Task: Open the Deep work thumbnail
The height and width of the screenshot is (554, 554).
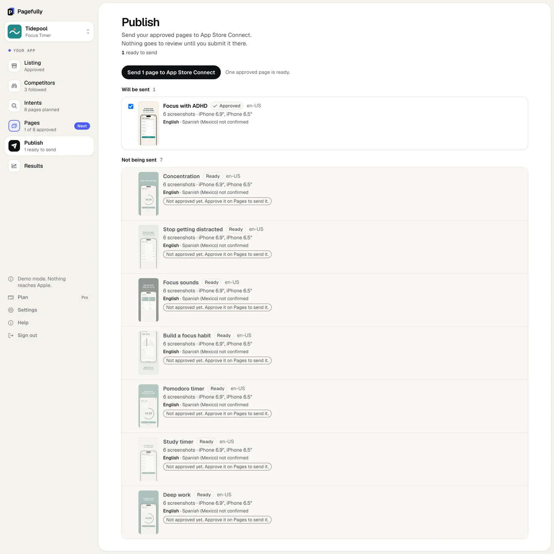Action: click(149, 512)
